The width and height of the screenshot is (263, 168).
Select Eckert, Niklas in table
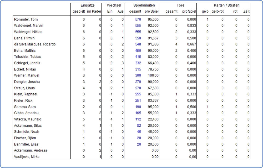25,69
